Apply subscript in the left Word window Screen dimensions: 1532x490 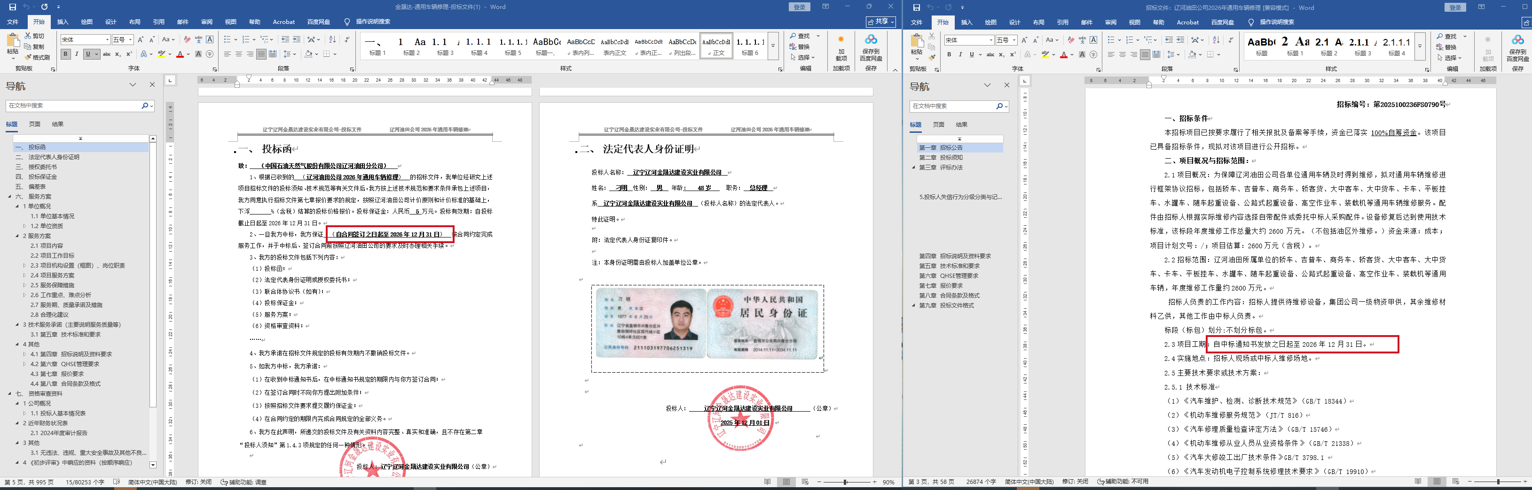[x=118, y=54]
